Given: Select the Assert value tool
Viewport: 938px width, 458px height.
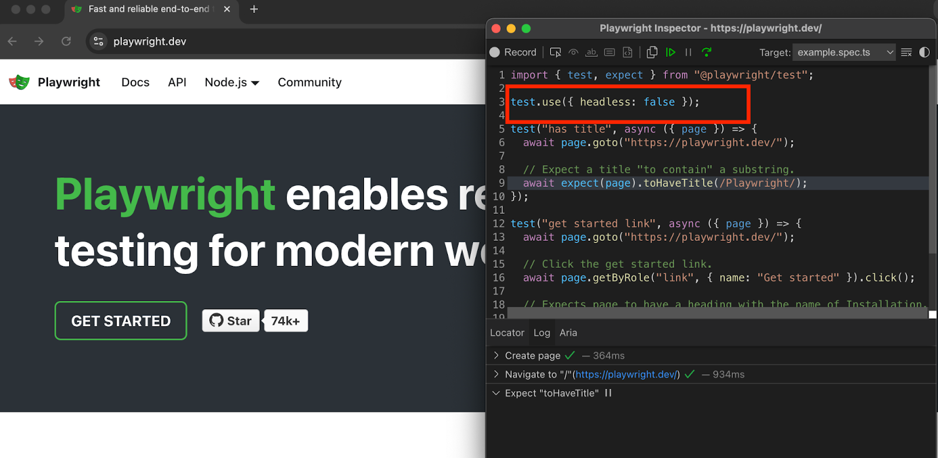Looking at the screenshot, I should [609, 52].
